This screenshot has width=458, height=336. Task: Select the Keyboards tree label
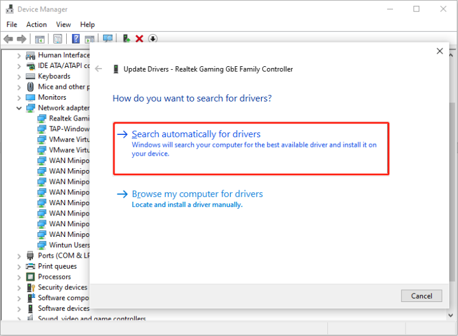[54, 76]
